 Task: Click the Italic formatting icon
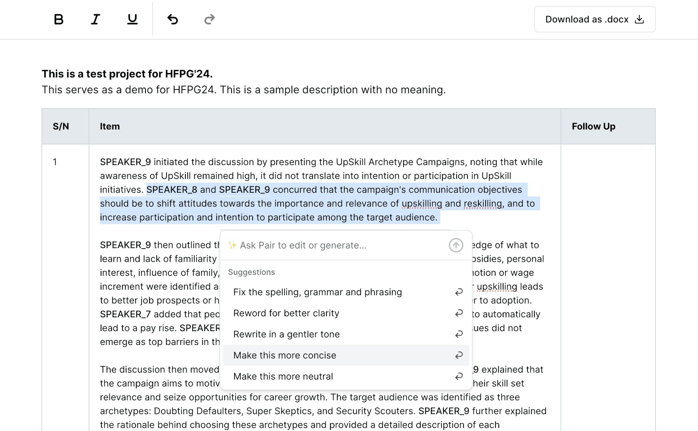pyautogui.click(x=95, y=19)
